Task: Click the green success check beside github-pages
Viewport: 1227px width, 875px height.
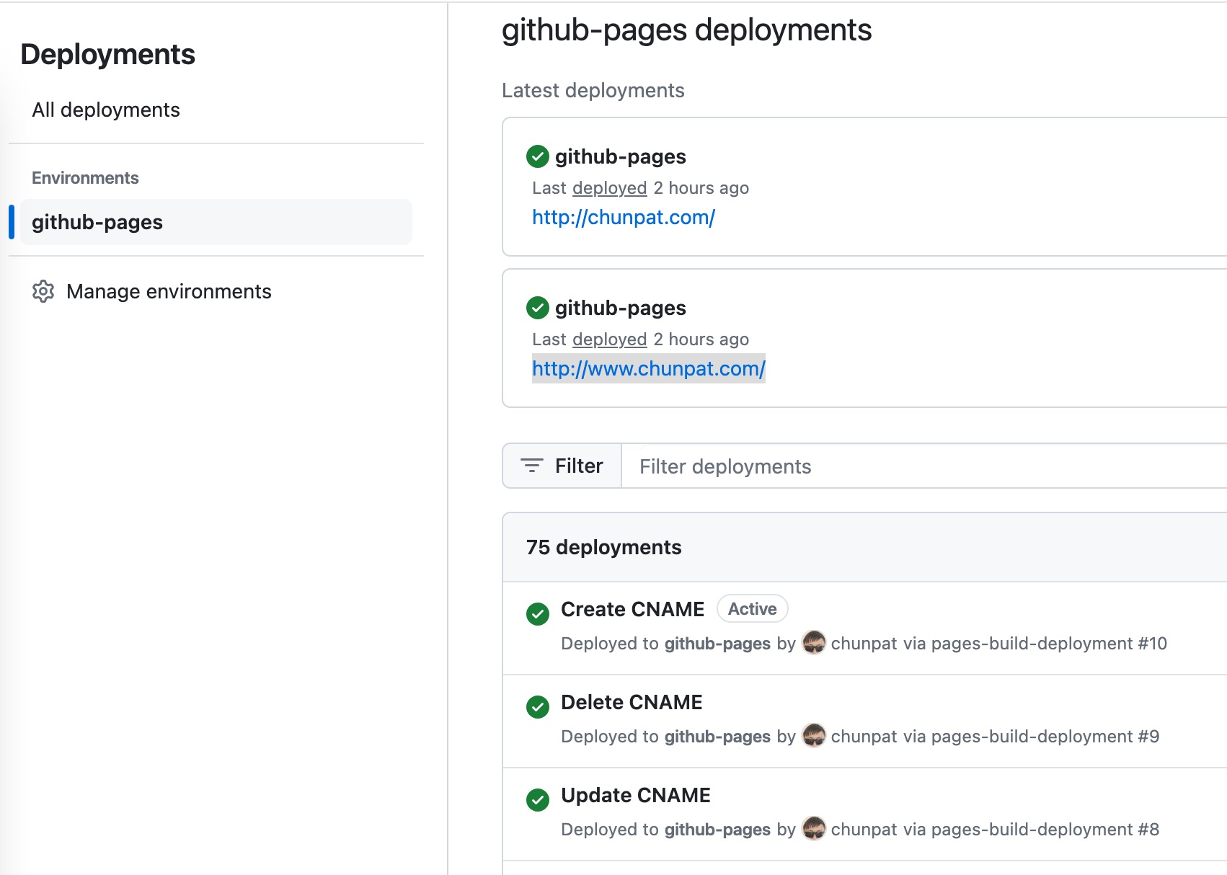Action: click(x=538, y=156)
